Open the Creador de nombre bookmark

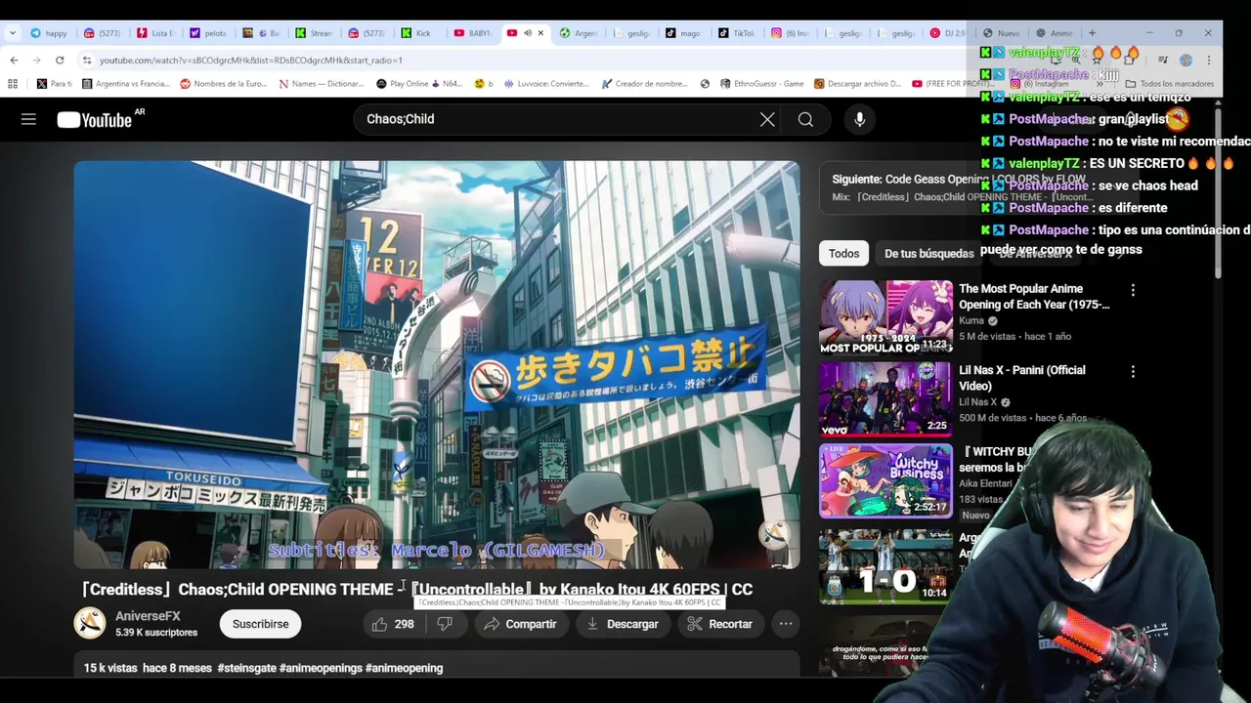click(645, 84)
